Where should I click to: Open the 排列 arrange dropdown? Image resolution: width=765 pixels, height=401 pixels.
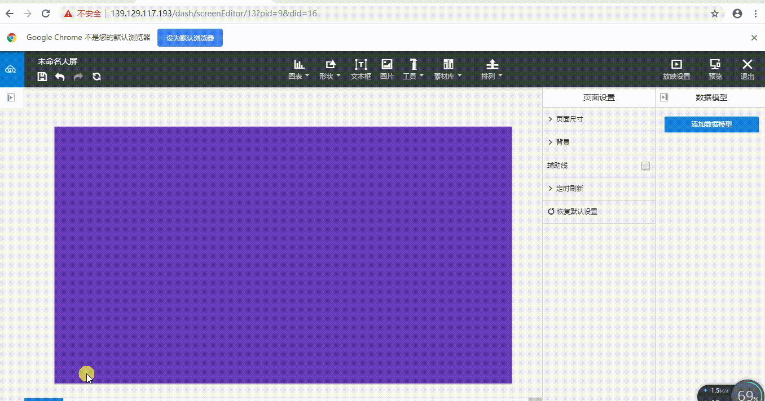[x=492, y=70]
